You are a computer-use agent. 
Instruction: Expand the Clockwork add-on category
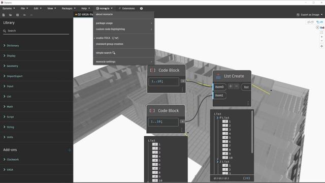coord(5,159)
